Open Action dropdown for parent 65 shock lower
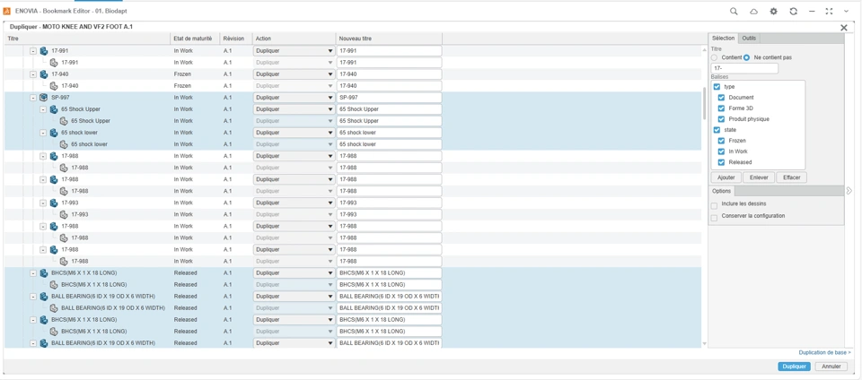Screen dimensions: 862x380 (295, 133)
